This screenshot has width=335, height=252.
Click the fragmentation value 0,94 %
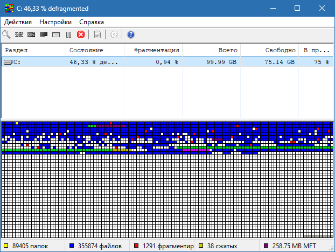click(x=167, y=62)
